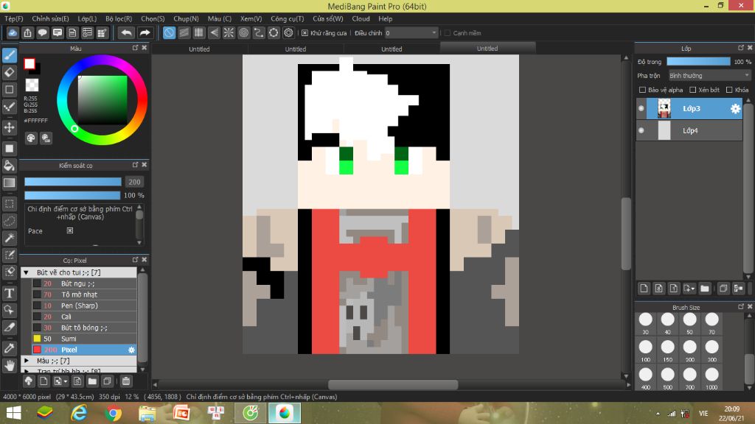Screen dimensions: 755x424
Task: Click the export/share icon in the toolbar
Action: click(x=27, y=32)
